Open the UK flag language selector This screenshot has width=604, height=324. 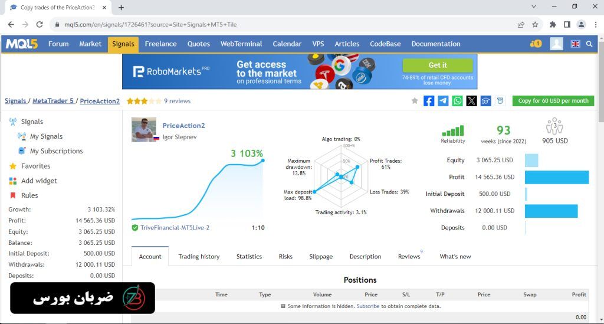tap(575, 44)
